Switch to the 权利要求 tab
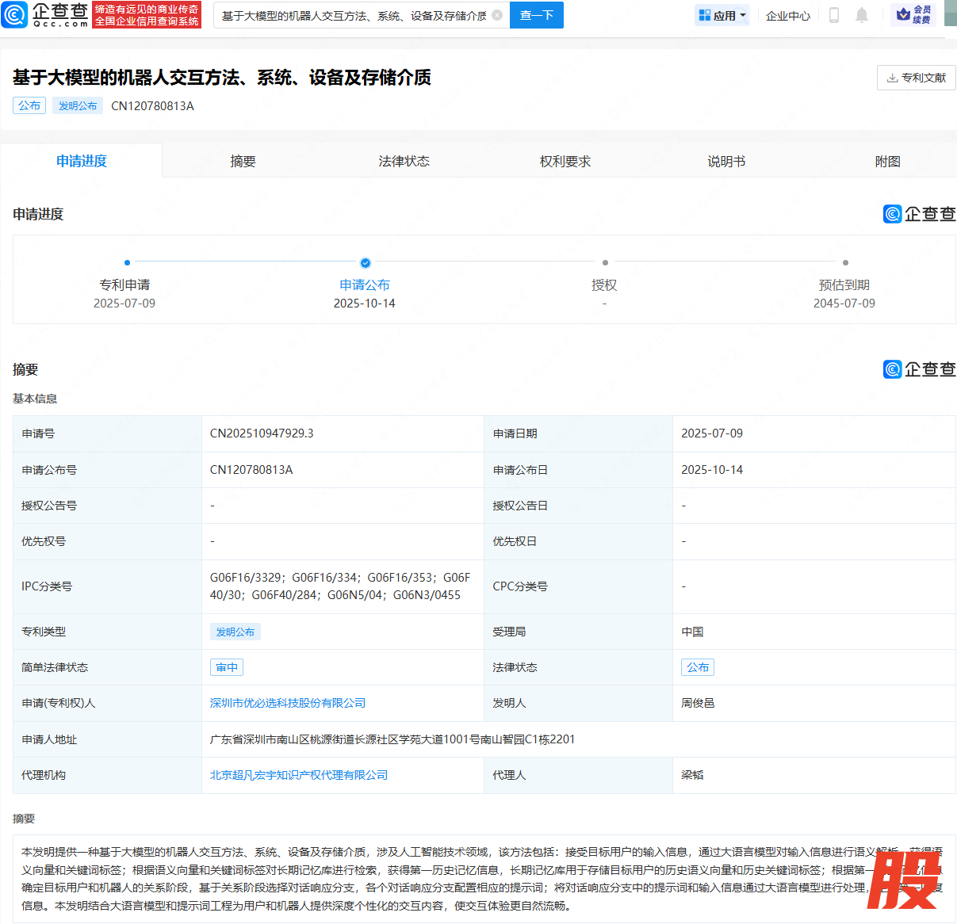Viewport: 957px width, 924px height. tap(565, 161)
